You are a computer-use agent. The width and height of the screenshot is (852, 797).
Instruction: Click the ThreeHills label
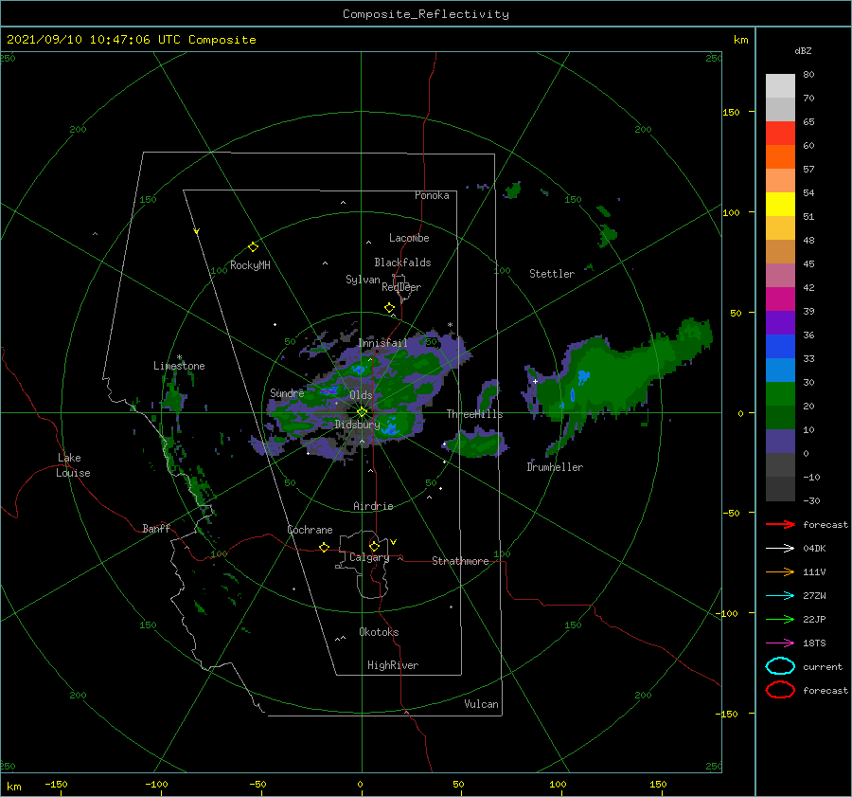point(475,414)
